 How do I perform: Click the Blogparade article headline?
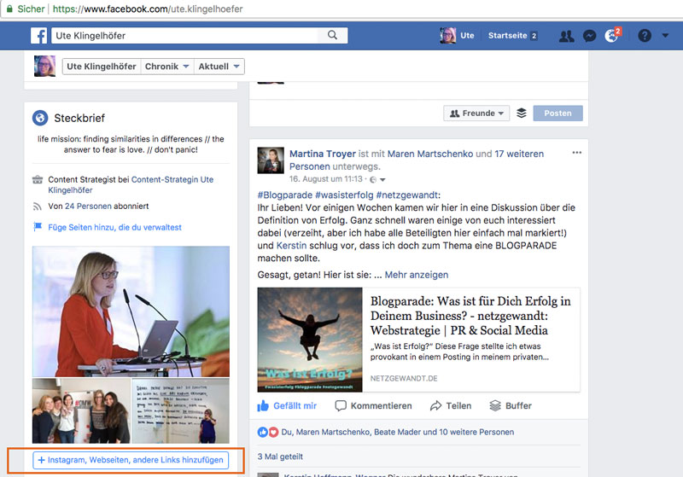[x=470, y=316]
